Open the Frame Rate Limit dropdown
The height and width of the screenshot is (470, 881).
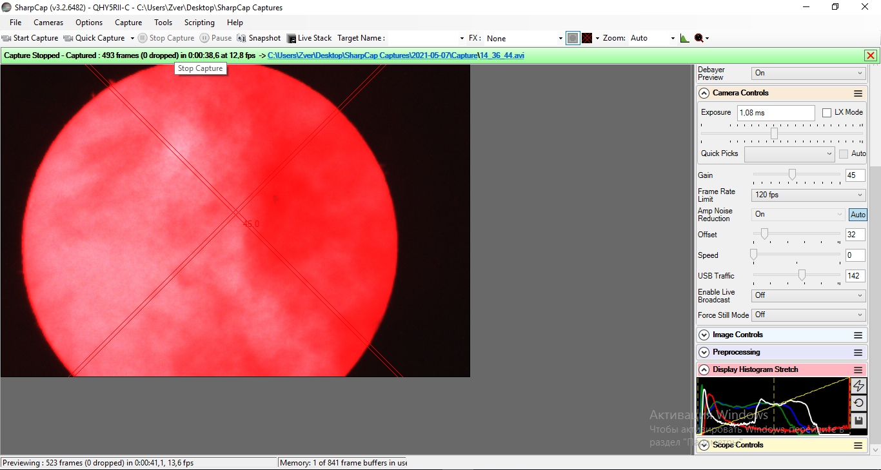(x=808, y=195)
